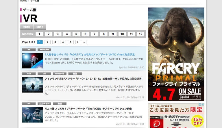
Task: Filter by month 7
Action: coord(95,34)
